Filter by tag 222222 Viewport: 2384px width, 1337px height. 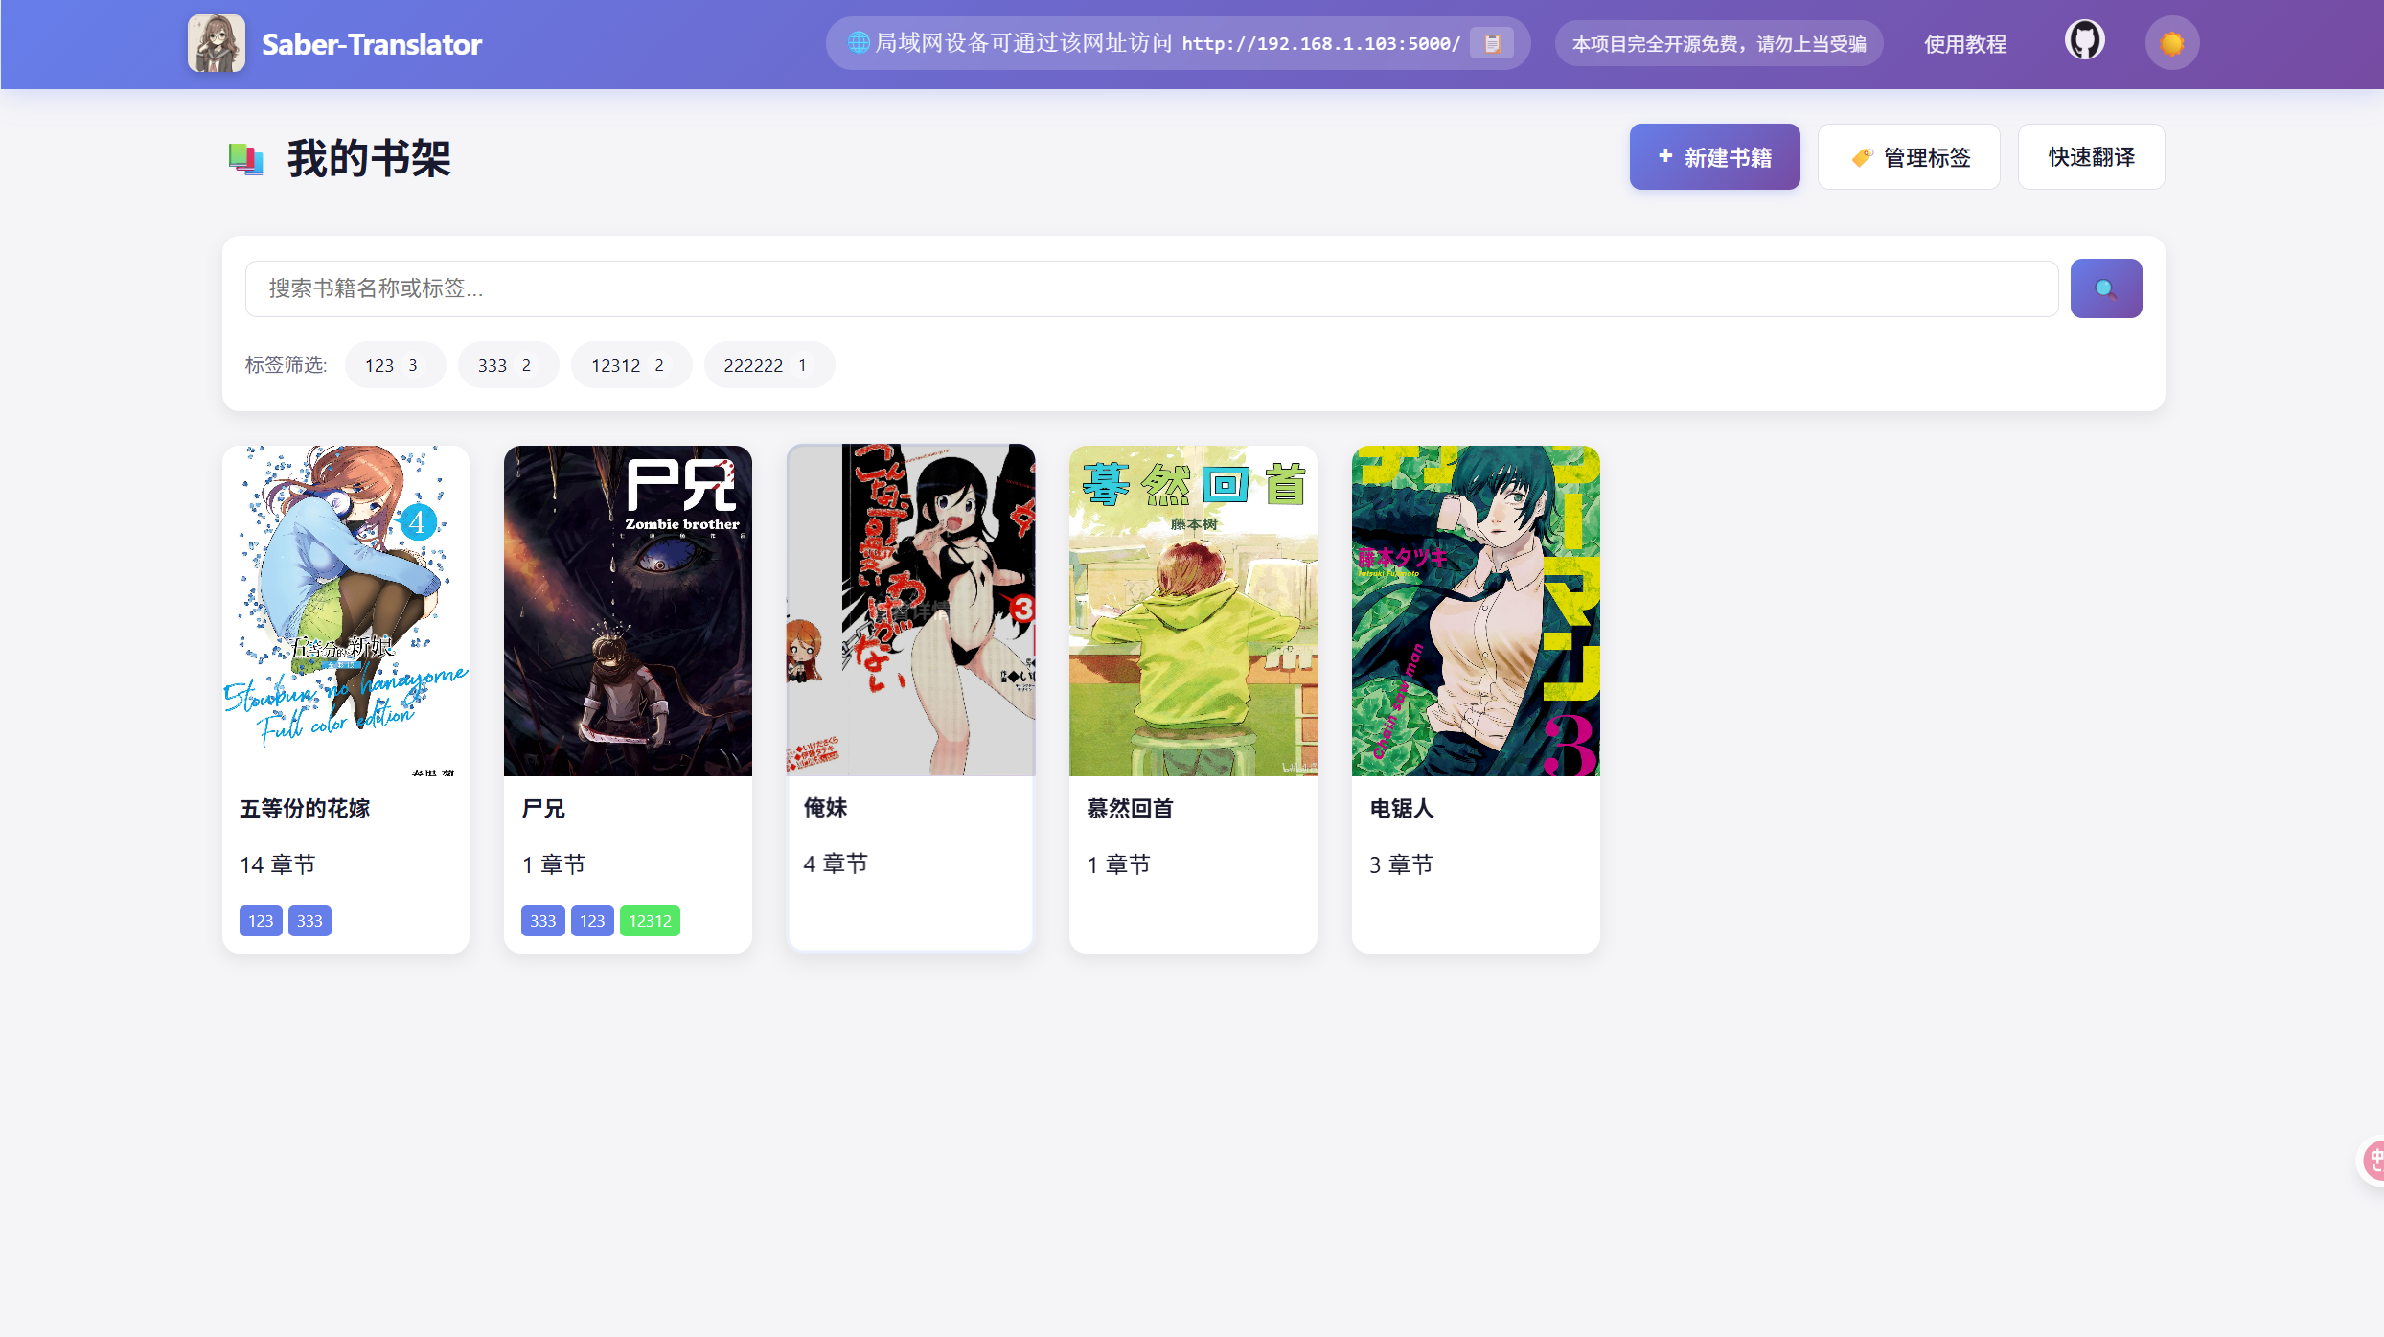coord(768,365)
